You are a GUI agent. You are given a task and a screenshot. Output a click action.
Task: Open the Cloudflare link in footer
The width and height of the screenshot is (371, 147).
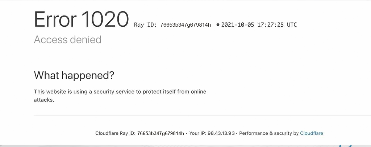coord(311,133)
